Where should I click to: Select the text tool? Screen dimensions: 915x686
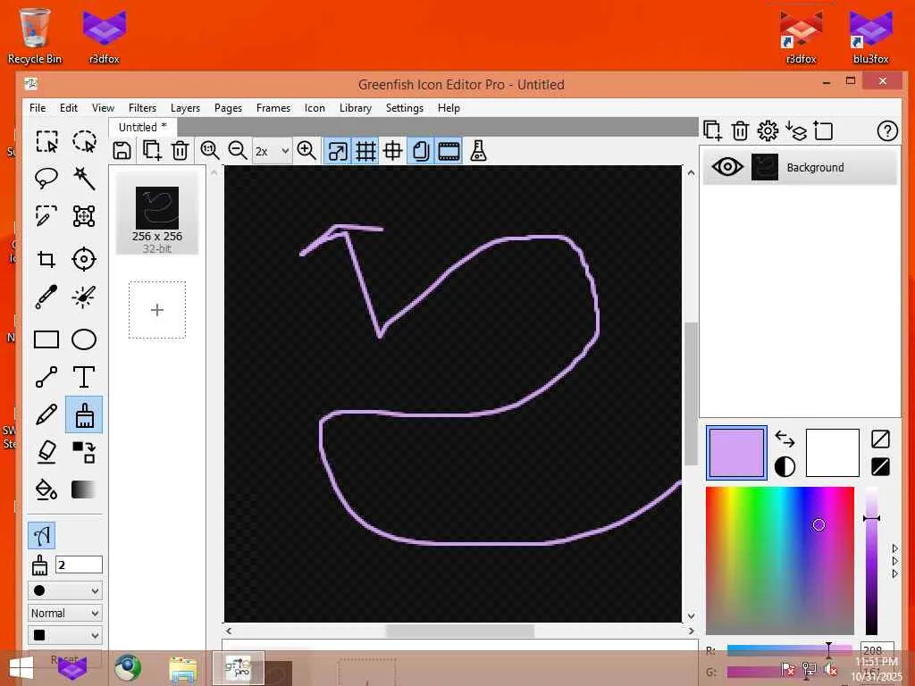tap(84, 377)
